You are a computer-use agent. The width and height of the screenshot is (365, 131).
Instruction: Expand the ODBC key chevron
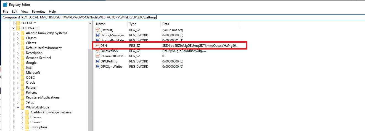pyautogui.click(x=18, y=78)
